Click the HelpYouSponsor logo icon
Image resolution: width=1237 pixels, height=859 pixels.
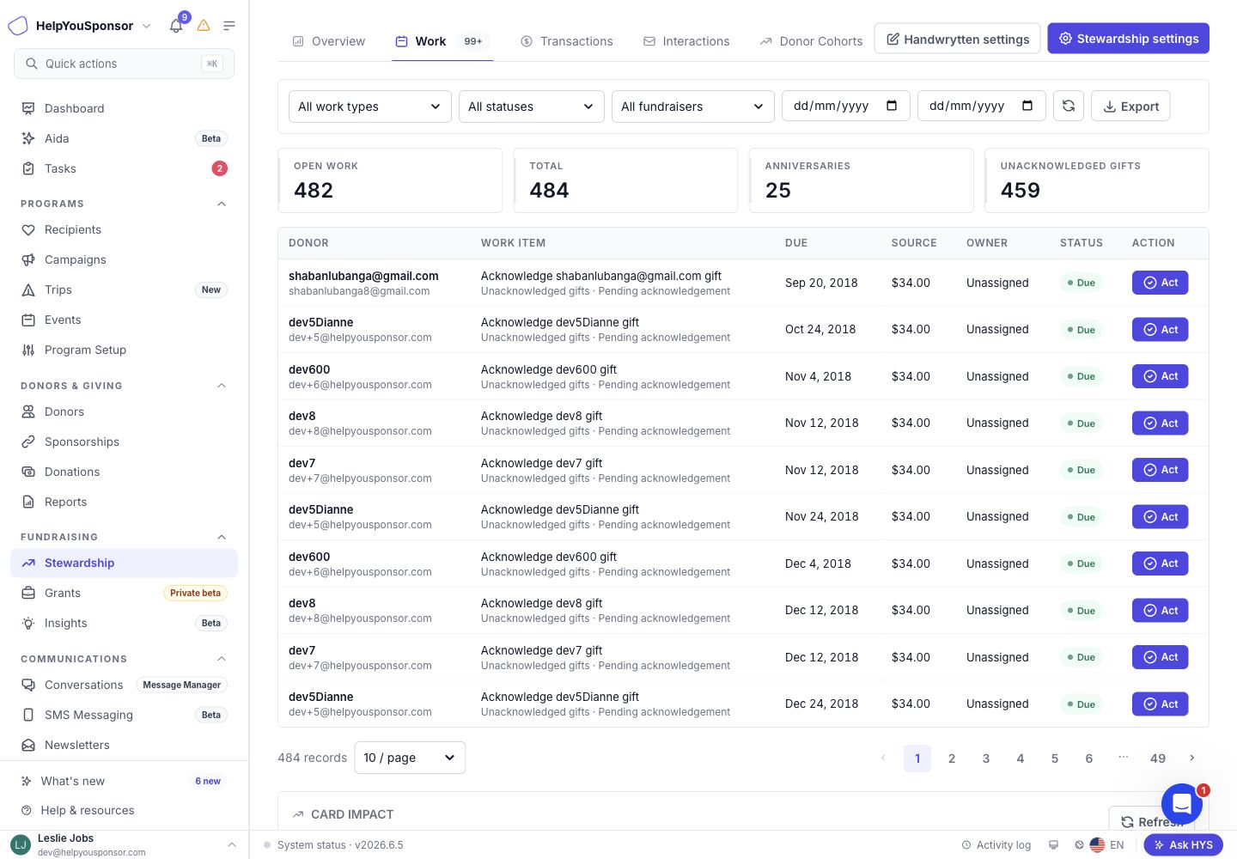[x=18, y=26]
